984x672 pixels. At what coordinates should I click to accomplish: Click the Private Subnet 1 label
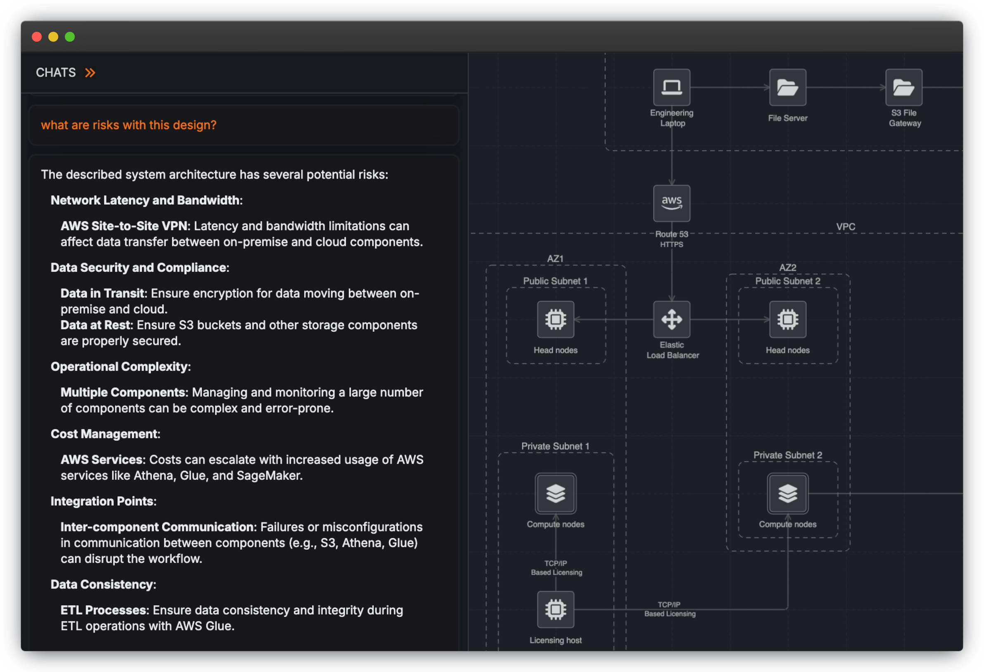tap(555, 446)
